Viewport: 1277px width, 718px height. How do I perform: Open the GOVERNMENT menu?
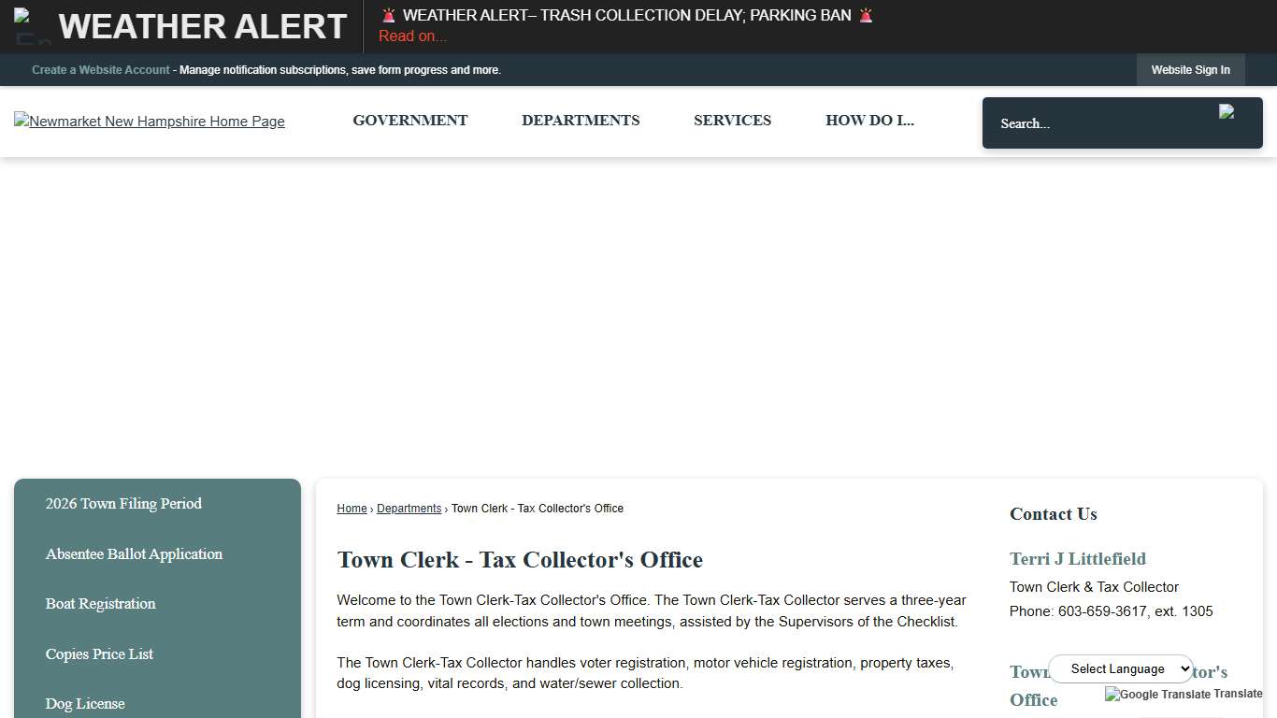[x=409, y=120]
